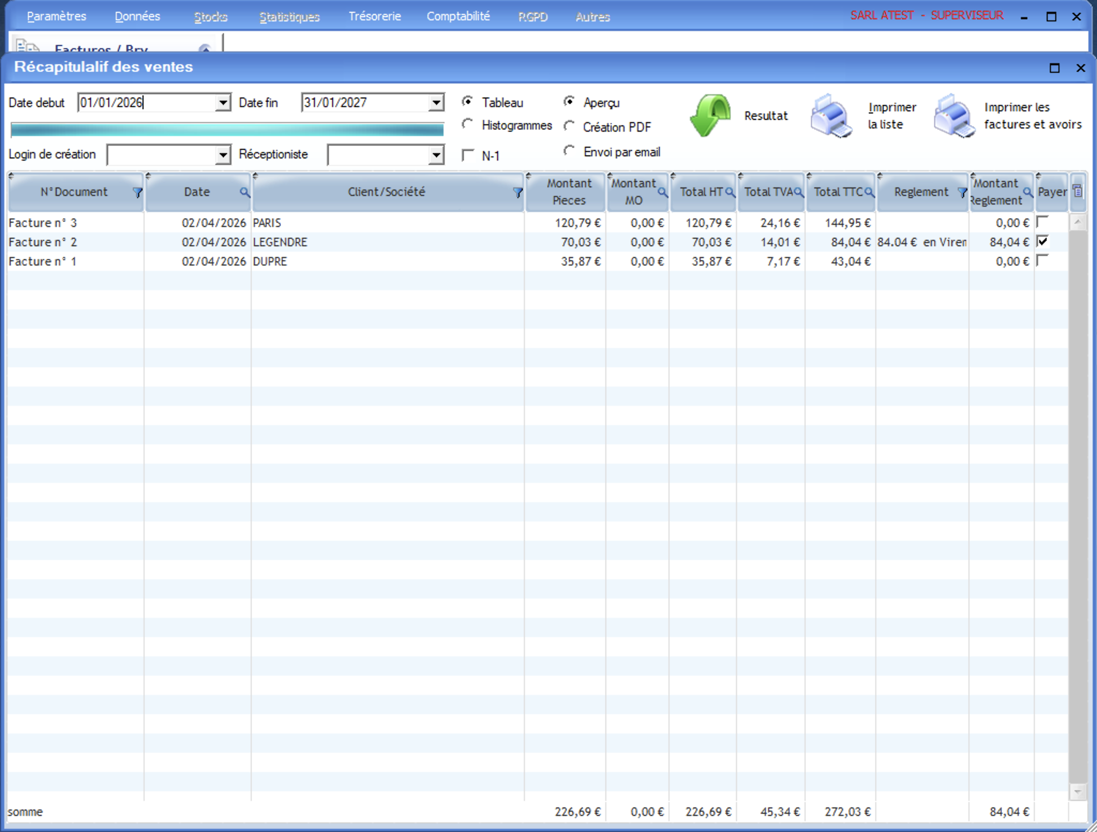Viewport: 1097px width, 832px height.
Task: Open the Trésorerie menu
Action: click(x=374, y=17)
